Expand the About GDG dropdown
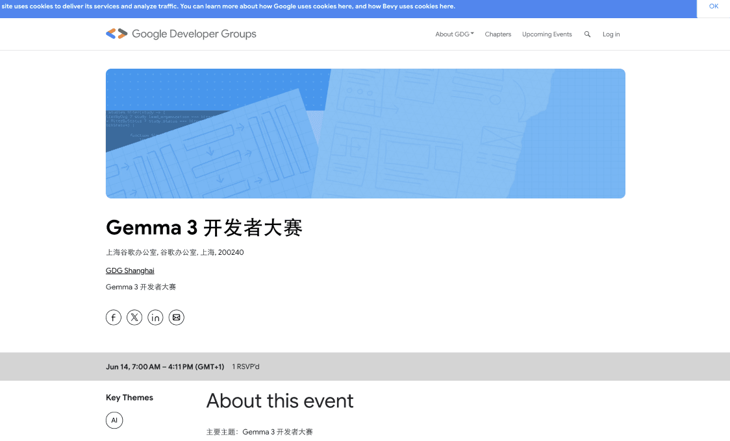The width and height of the screenshot is (730, 441). click(454, 34)
